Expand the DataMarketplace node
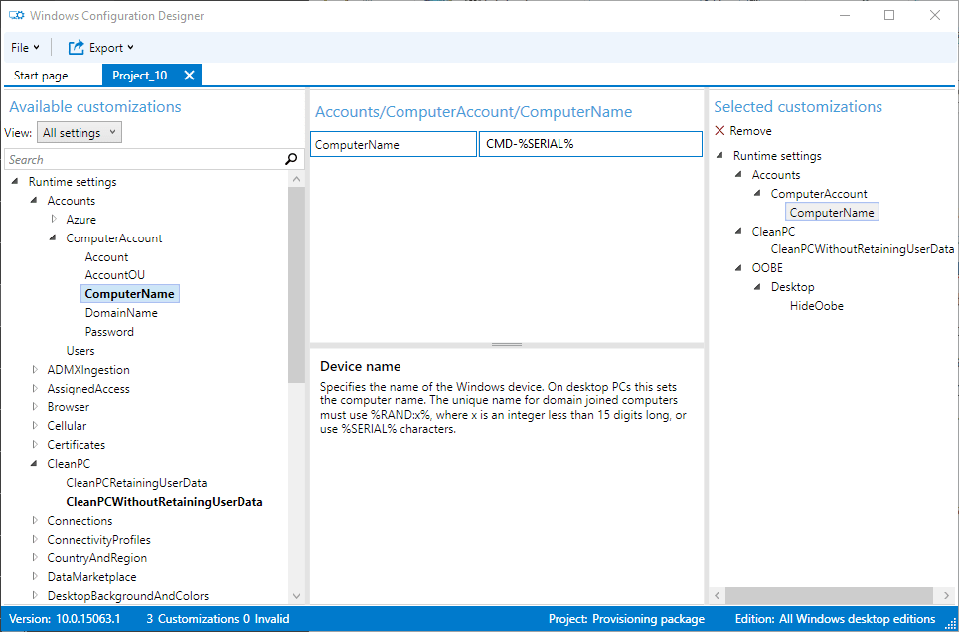This screenshot has width=959, height=632. pos(35,577)
